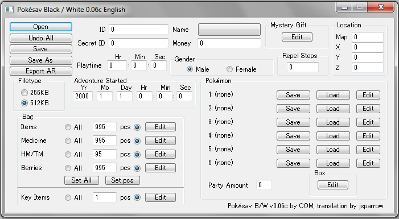Viewport: 399px width, 219px height.
Task: Focus Adventure Started Mo field
Action: [x=105, y=96]
